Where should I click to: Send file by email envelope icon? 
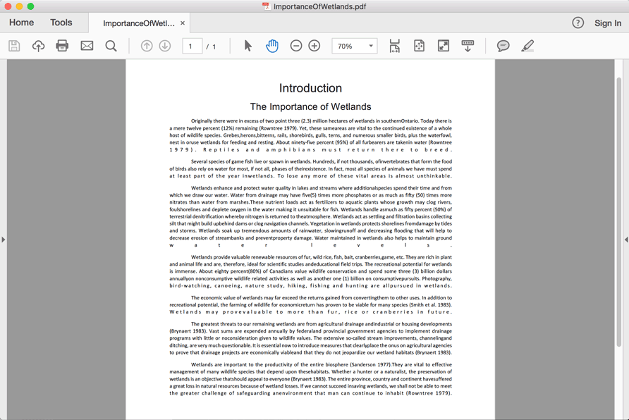pyautogui.click(x=87, y=46)
